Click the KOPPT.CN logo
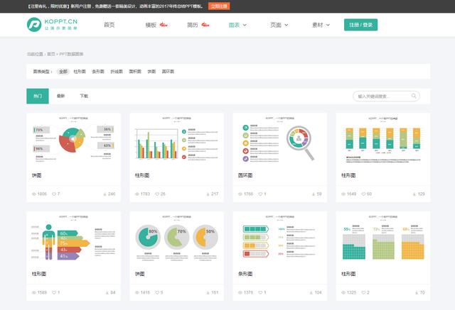Image resolution: width=455 pixels, height=310 pixels. [52, 25]
